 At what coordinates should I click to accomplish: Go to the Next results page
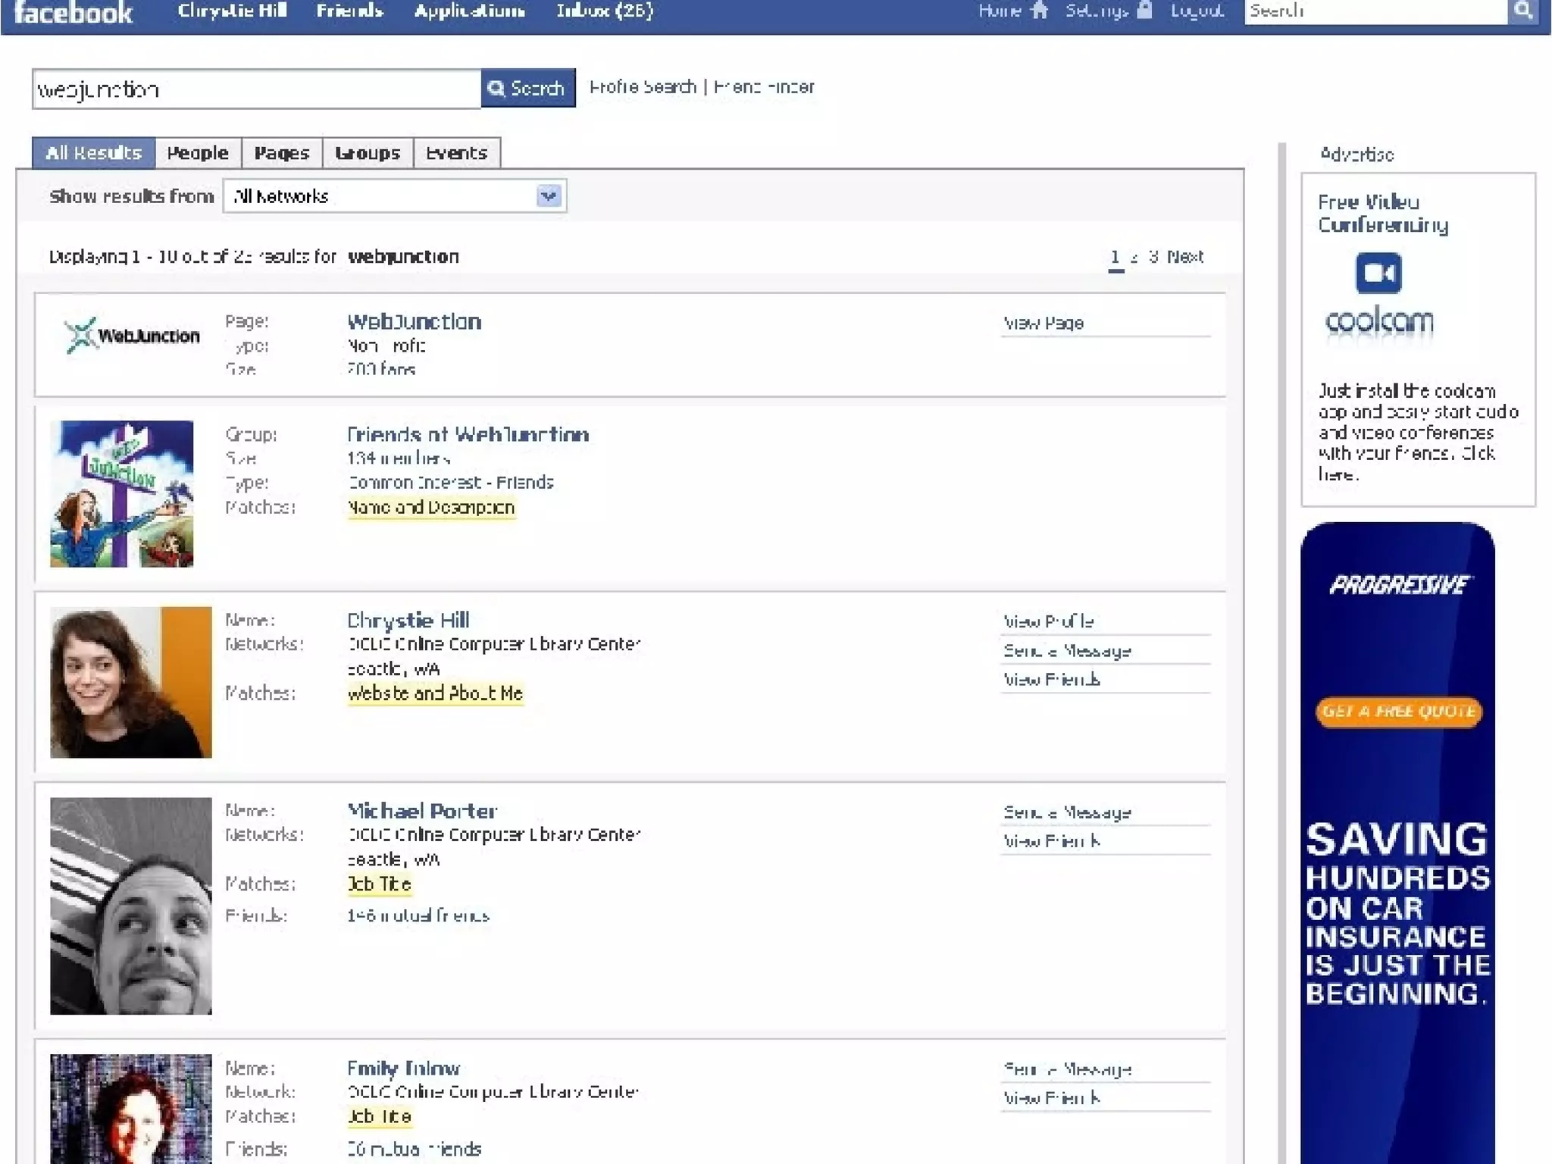tap(1185, 257)
